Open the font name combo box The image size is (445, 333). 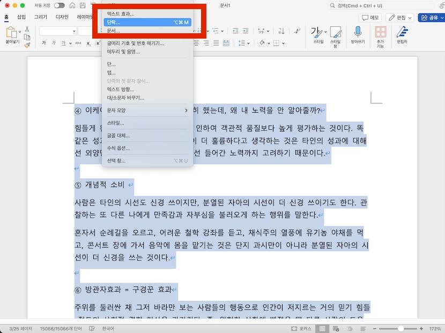pyautogui.click(x=58, y=31)
